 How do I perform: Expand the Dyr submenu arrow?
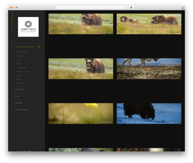39,60
